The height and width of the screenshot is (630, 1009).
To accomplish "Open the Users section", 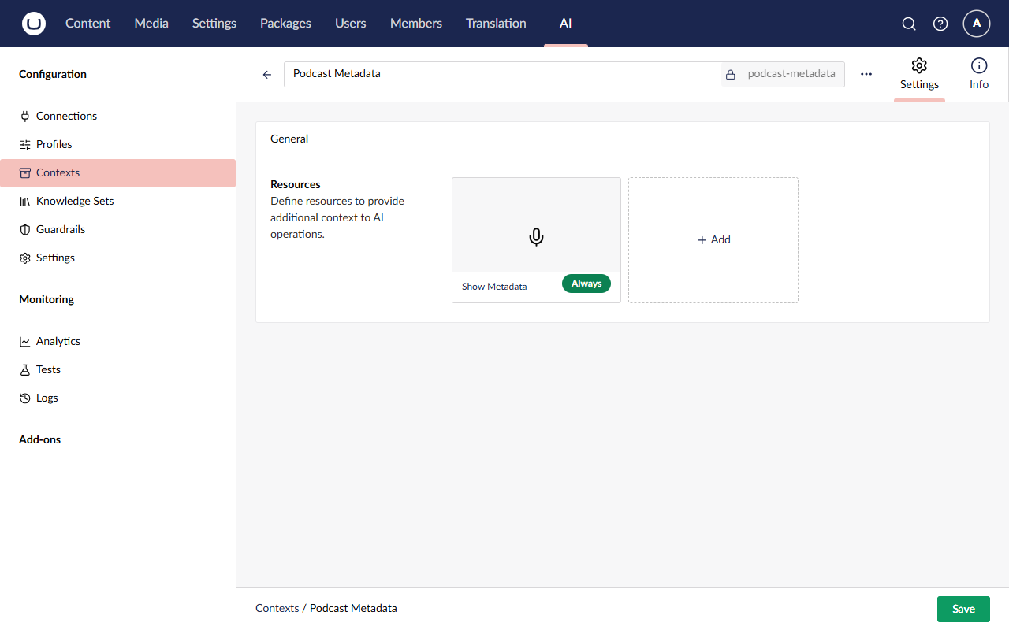I will tap(351, 24).
